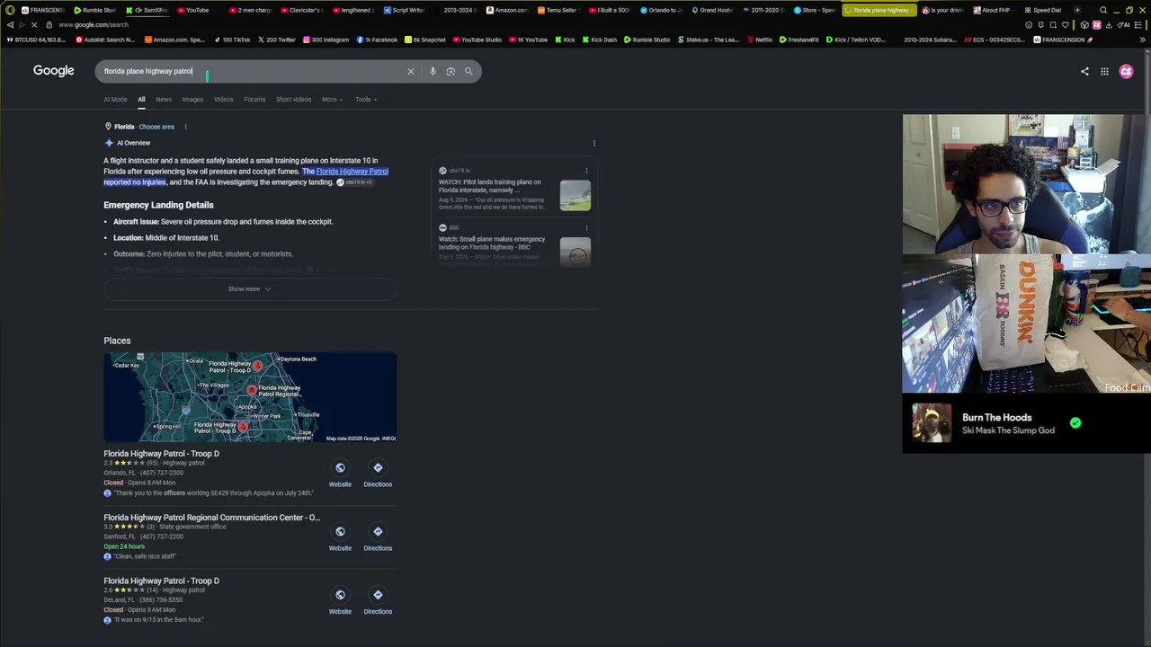Start a voice search with the microphone
This screenshot has width=1151, height=647.
[x=433, y=71]
